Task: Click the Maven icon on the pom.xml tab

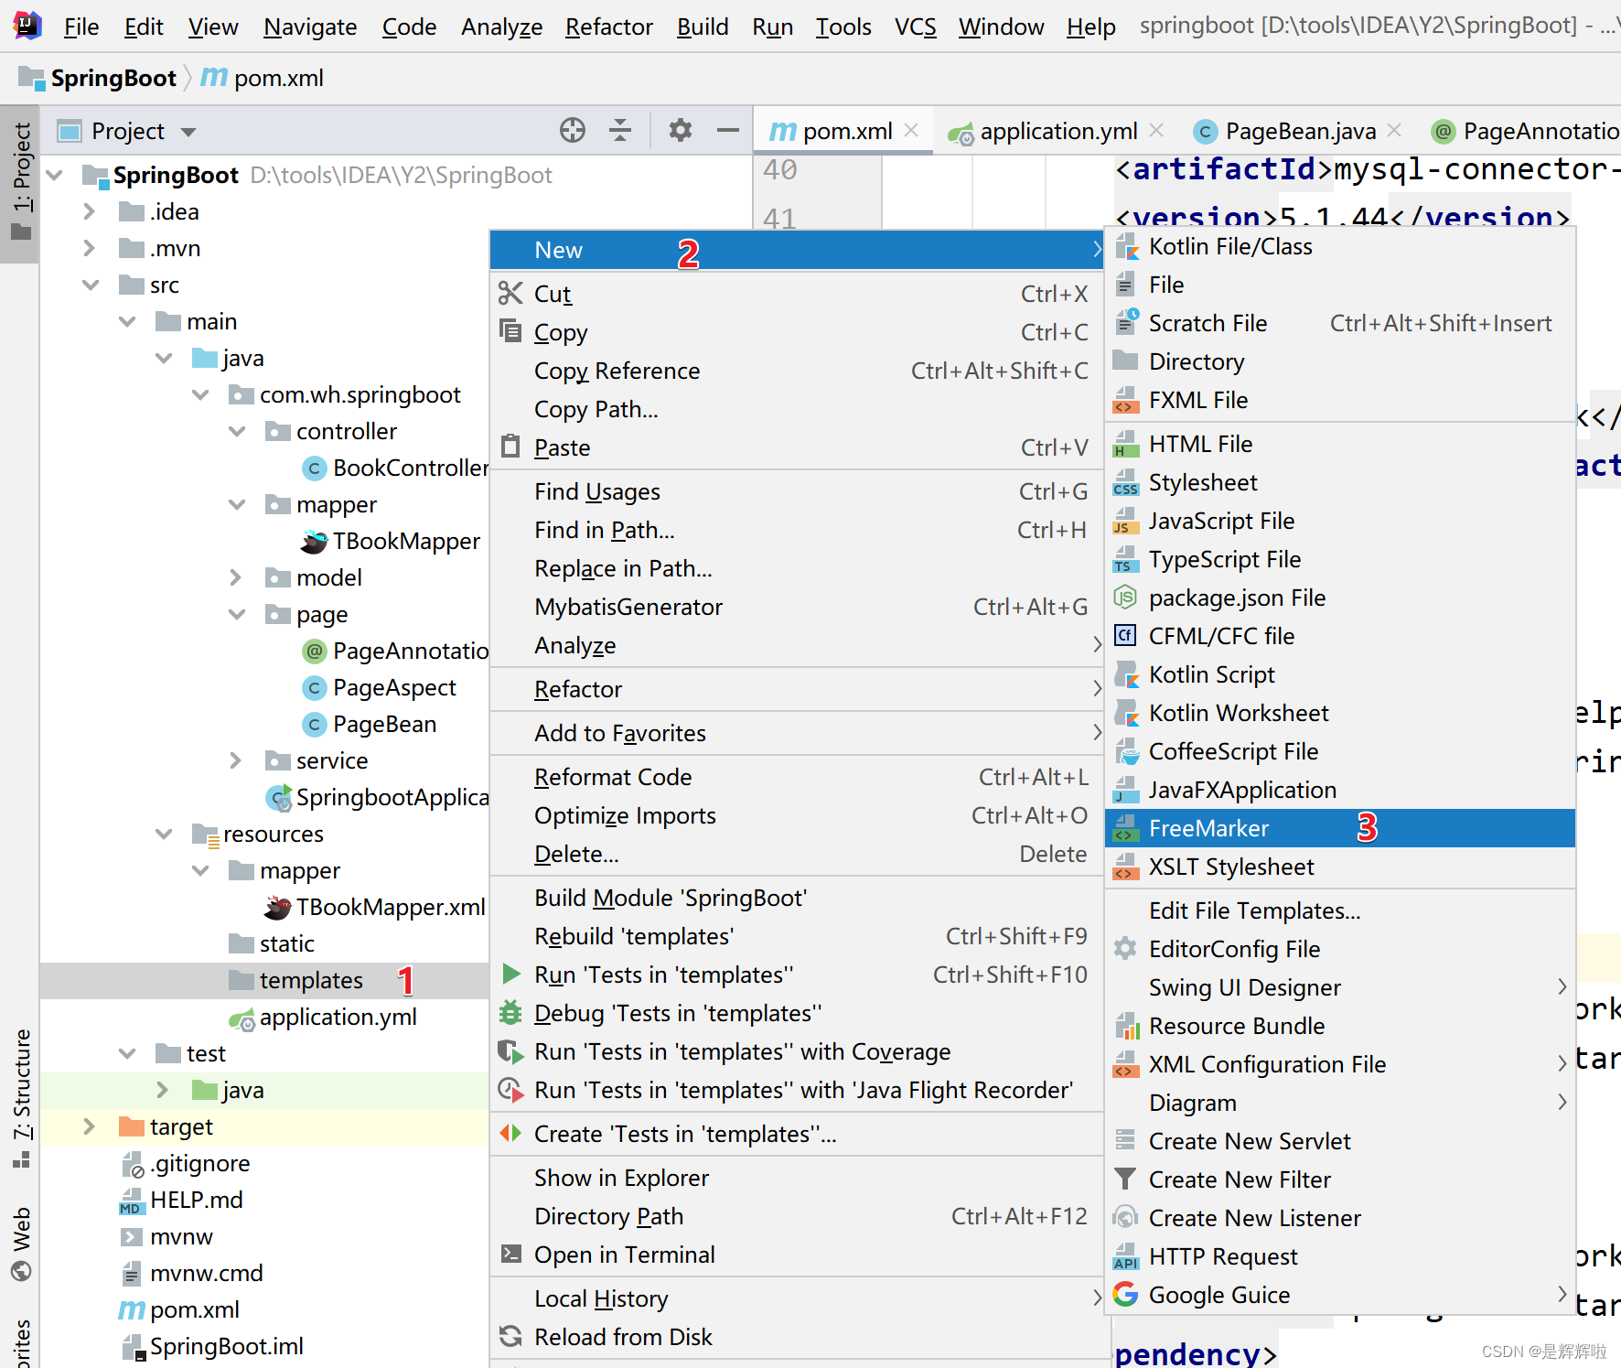Action: (x=782, y=130)
